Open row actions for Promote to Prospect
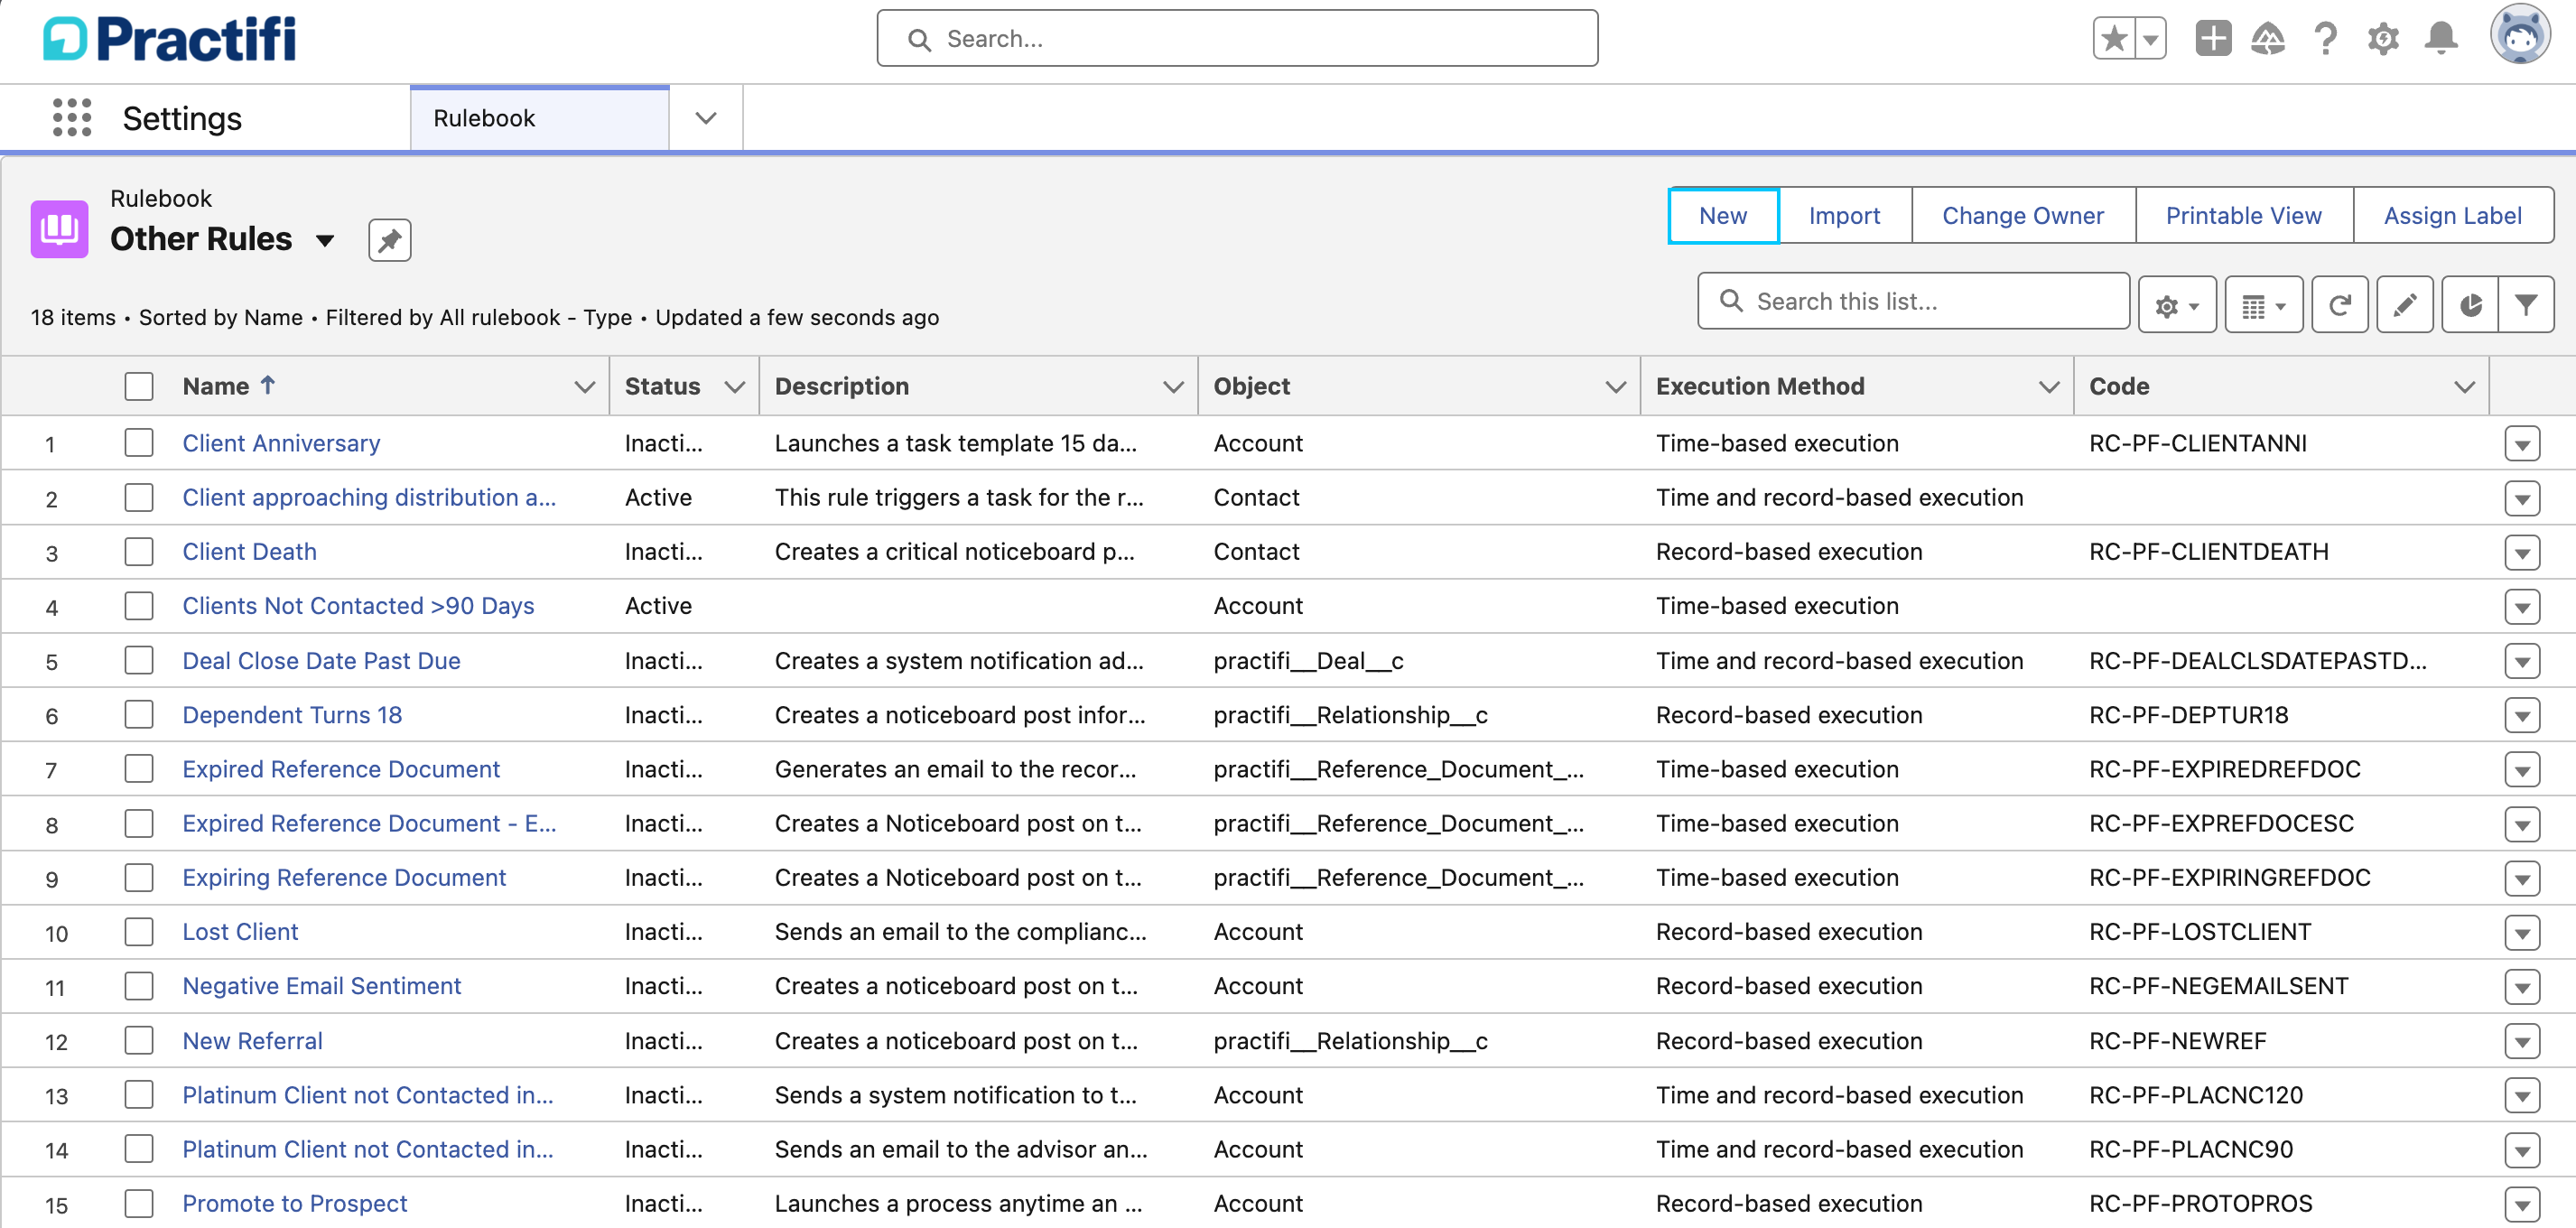 click(2522, 1204)
